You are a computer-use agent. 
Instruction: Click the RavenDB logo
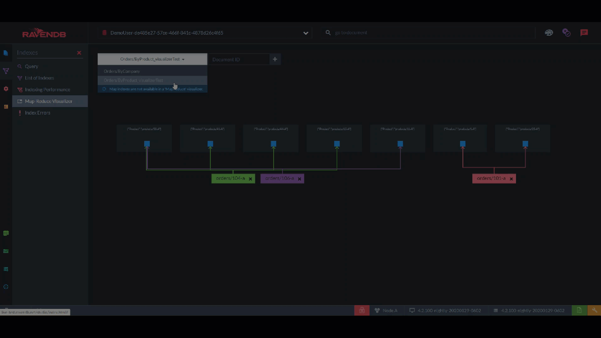pyautogui.click(x=44, y=34)
